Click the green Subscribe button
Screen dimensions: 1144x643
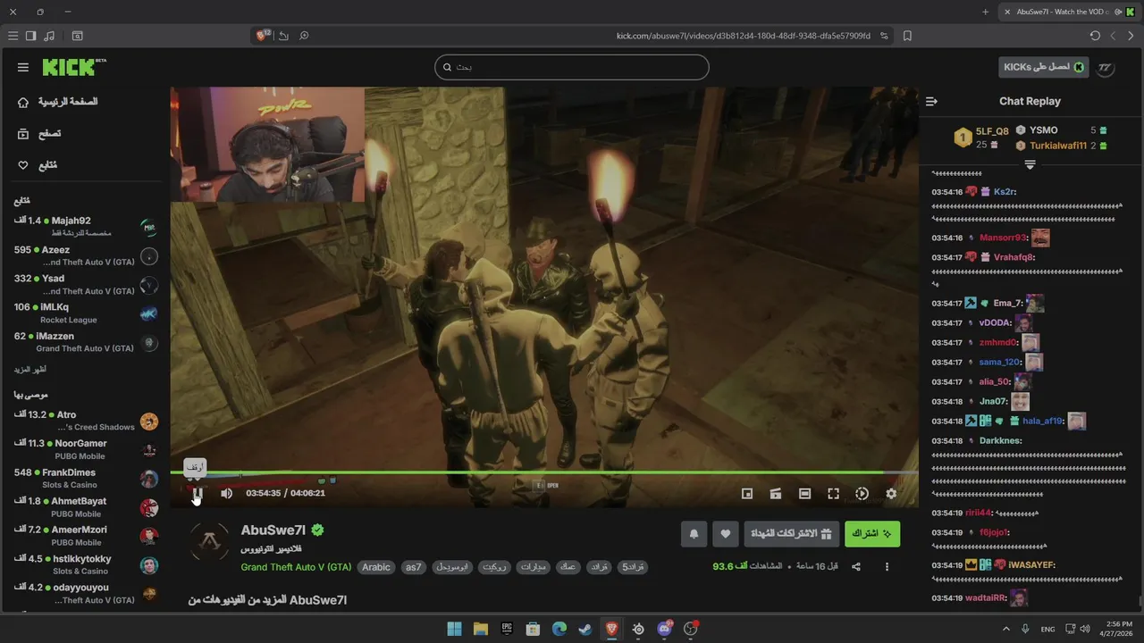tap(872, 534)
